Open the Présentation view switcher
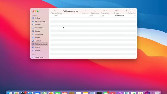 (105, 10)
